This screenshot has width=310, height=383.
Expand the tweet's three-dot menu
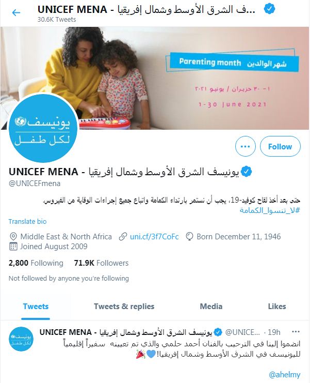click(296, 332)
